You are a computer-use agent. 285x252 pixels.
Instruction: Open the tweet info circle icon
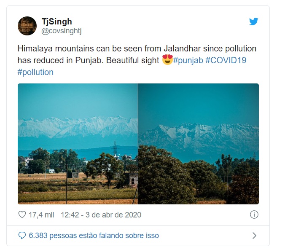click(254, 214)
